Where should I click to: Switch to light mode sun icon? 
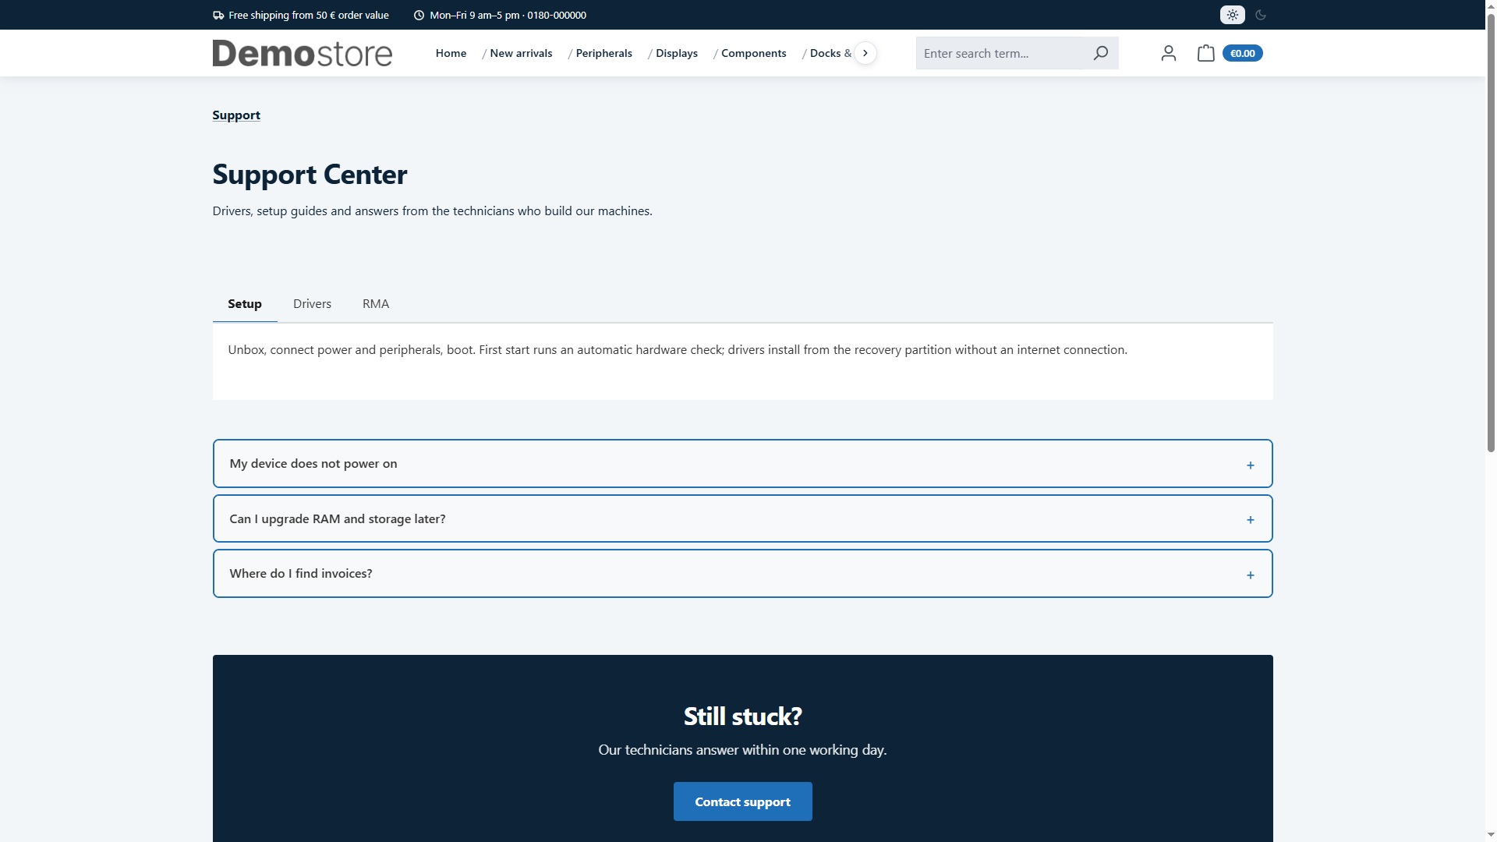pyautogui.click(x=1232, y=15)
